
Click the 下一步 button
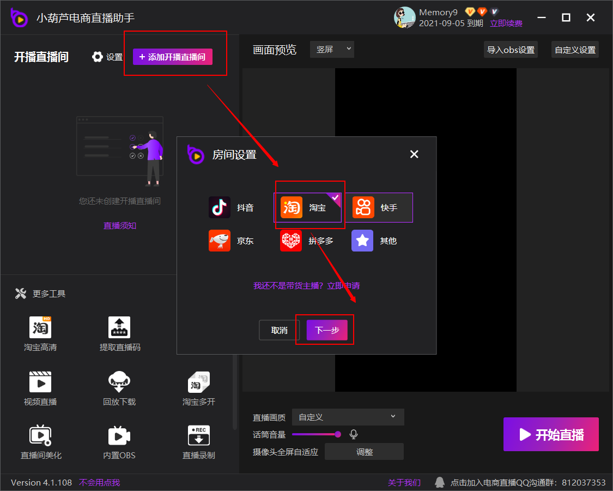point(327,330)
